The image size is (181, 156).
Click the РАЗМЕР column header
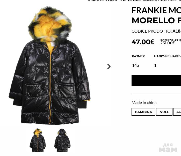139,56
